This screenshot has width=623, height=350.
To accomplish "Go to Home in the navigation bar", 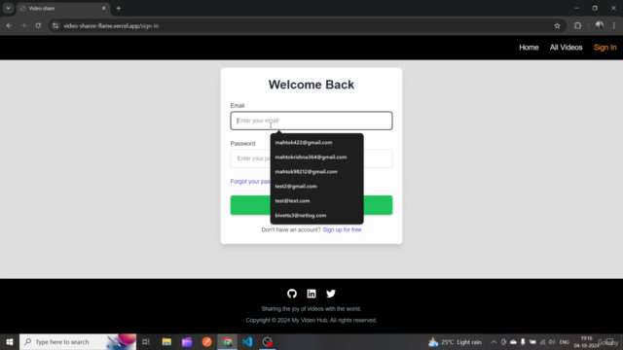I will coord(529,48).
